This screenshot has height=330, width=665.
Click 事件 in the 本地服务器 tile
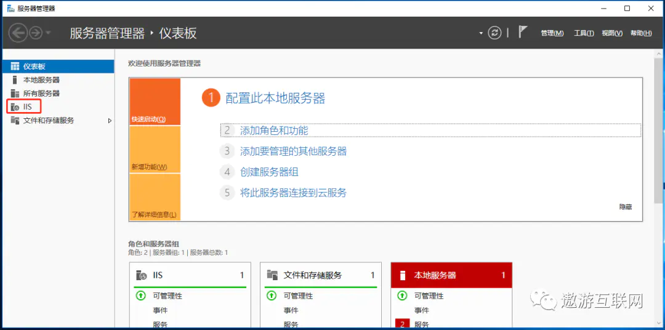click(x=421, y=310)
